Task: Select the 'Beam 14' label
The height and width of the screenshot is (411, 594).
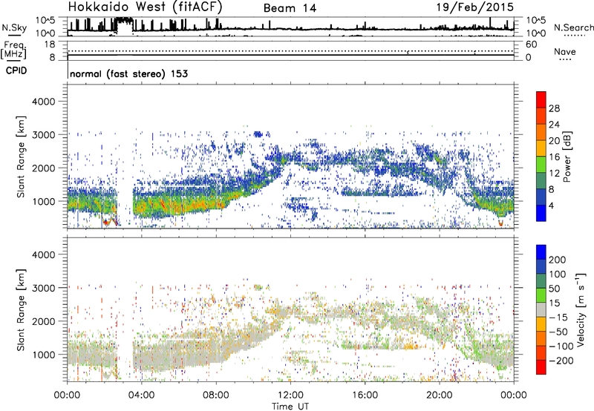Action: [x=290, y=8]
